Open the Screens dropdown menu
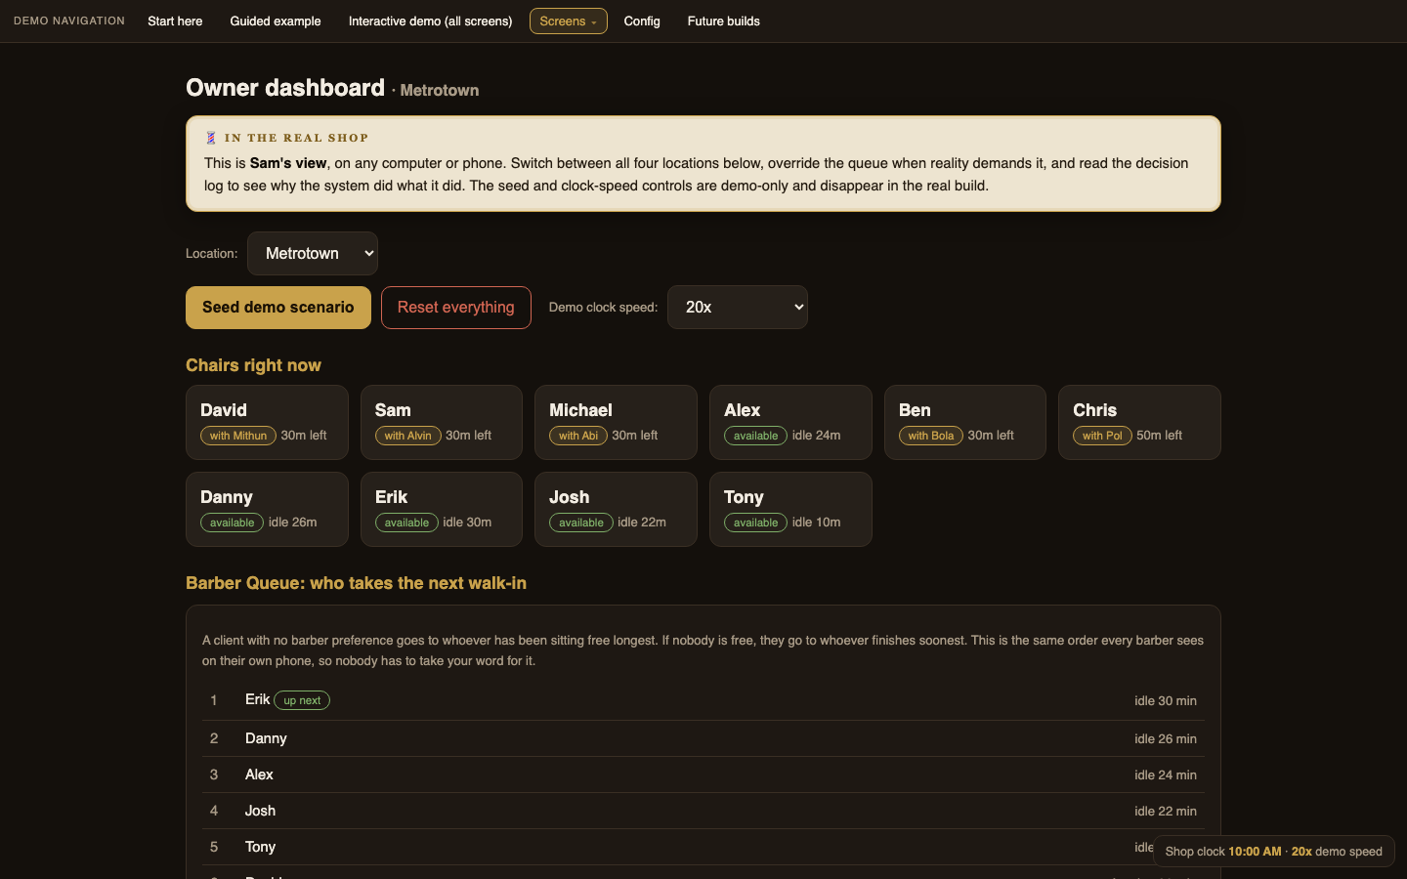This screenshot has width=1407, height=879. (x=568, y=21)
